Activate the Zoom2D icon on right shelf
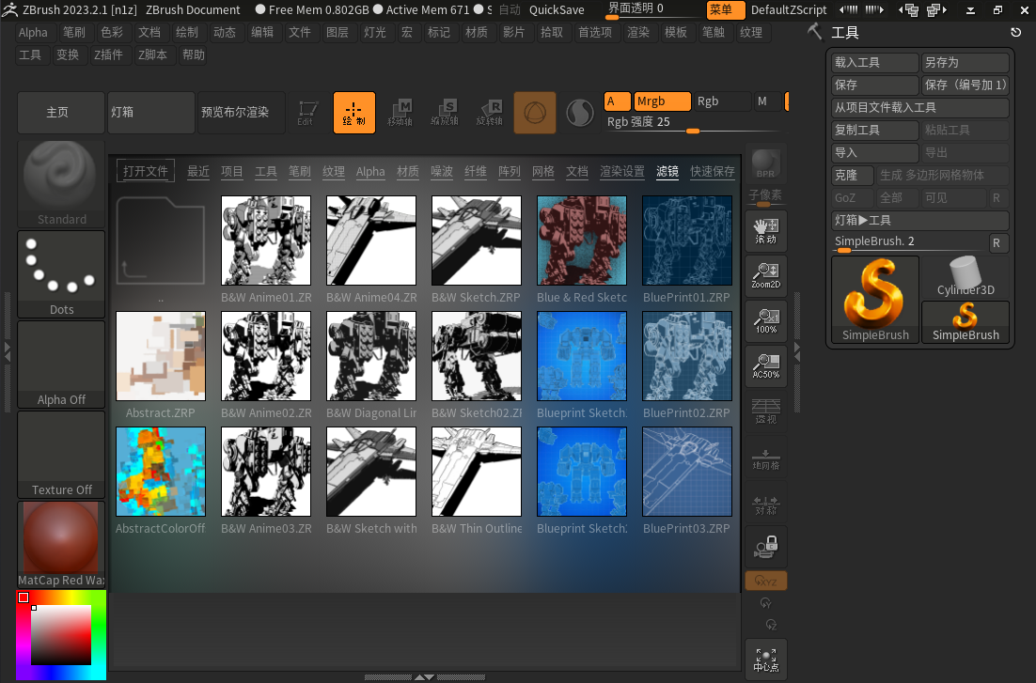Screen dimensions: 1036x683 pos(765,276)
